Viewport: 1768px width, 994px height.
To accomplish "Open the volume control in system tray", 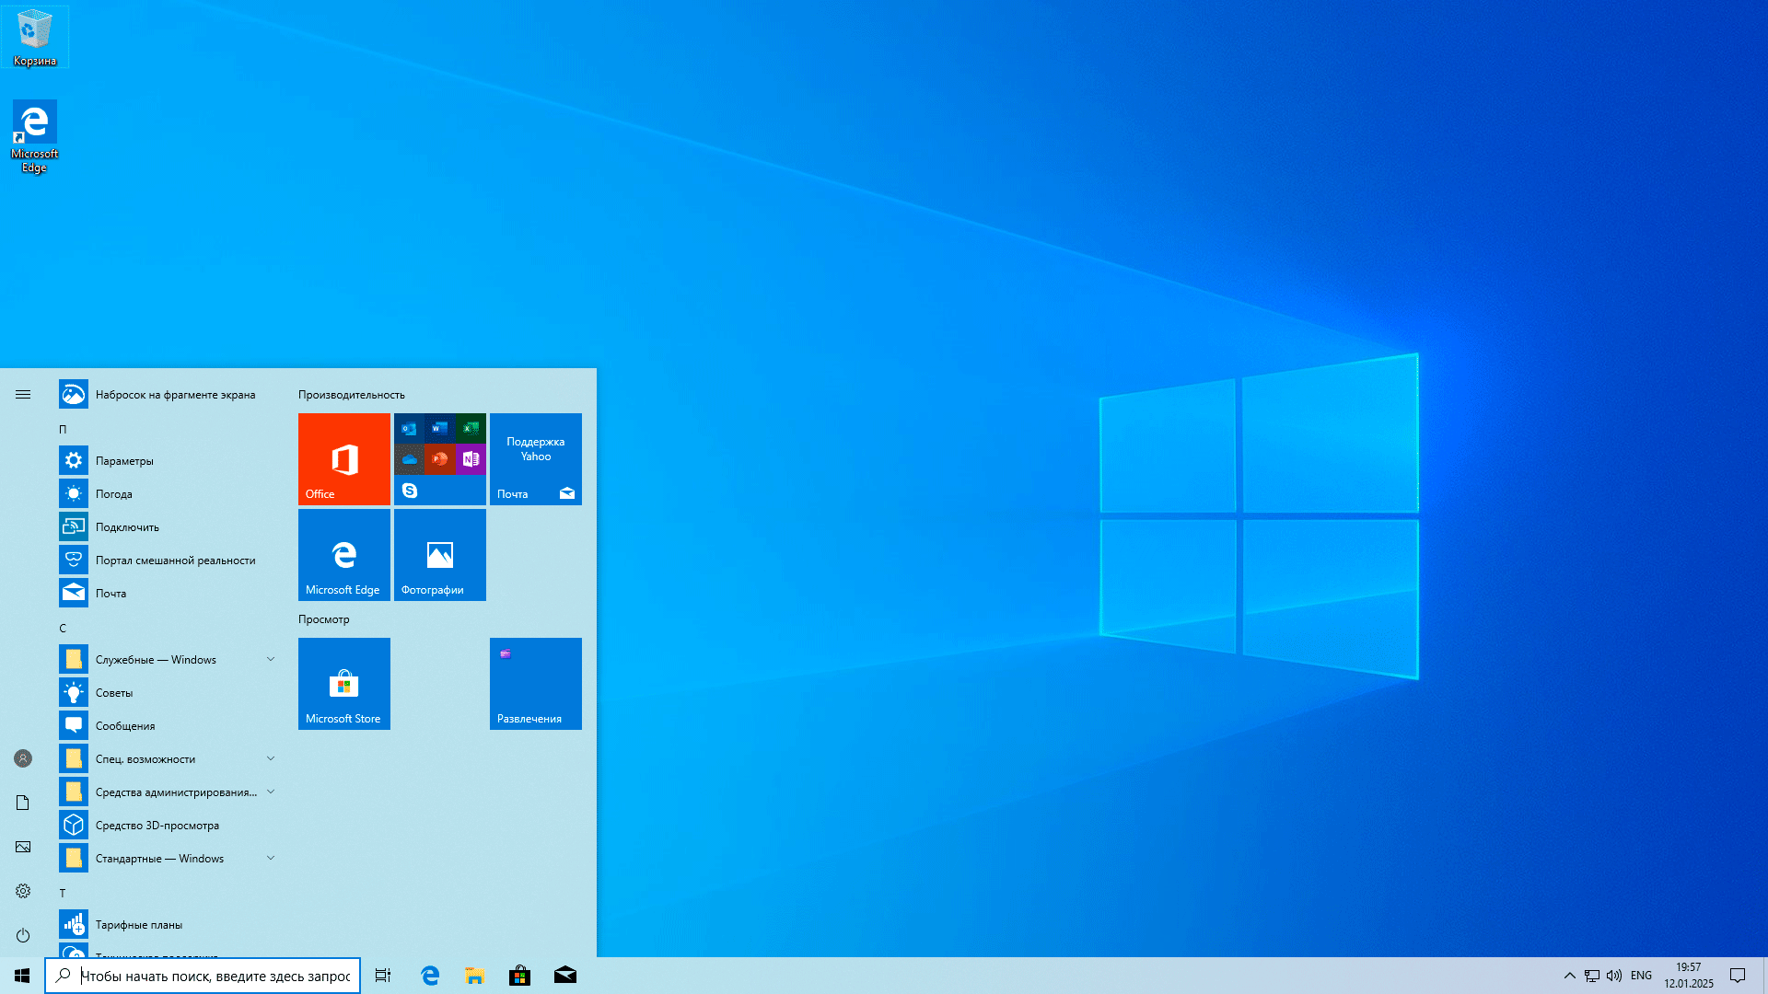I will 1614,976.
